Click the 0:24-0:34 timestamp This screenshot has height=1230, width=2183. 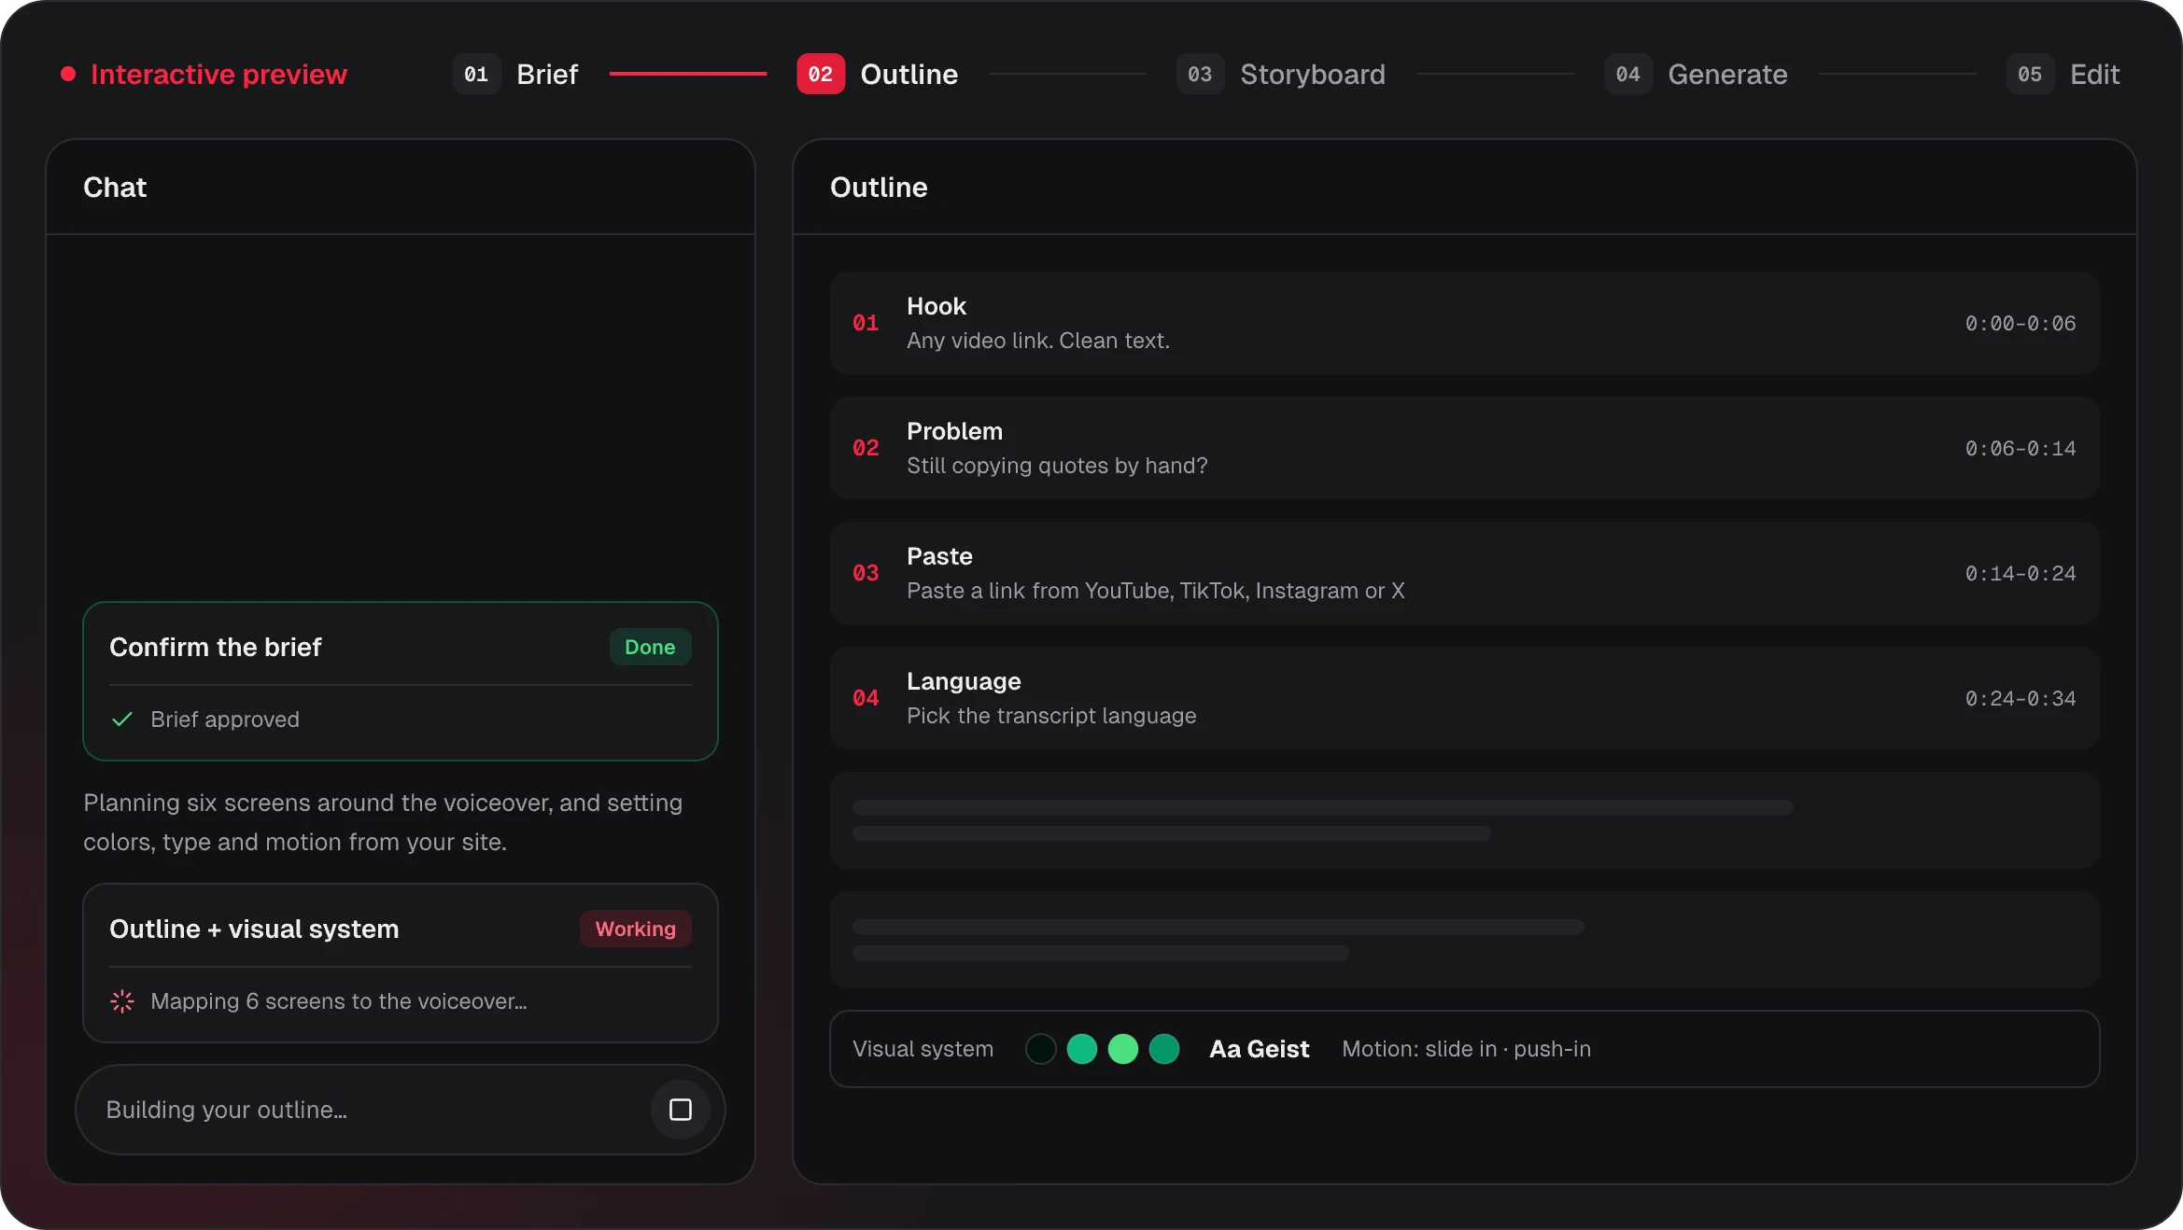click(2021, 698)
